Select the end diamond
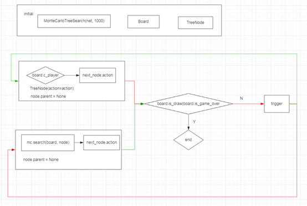 188,140
